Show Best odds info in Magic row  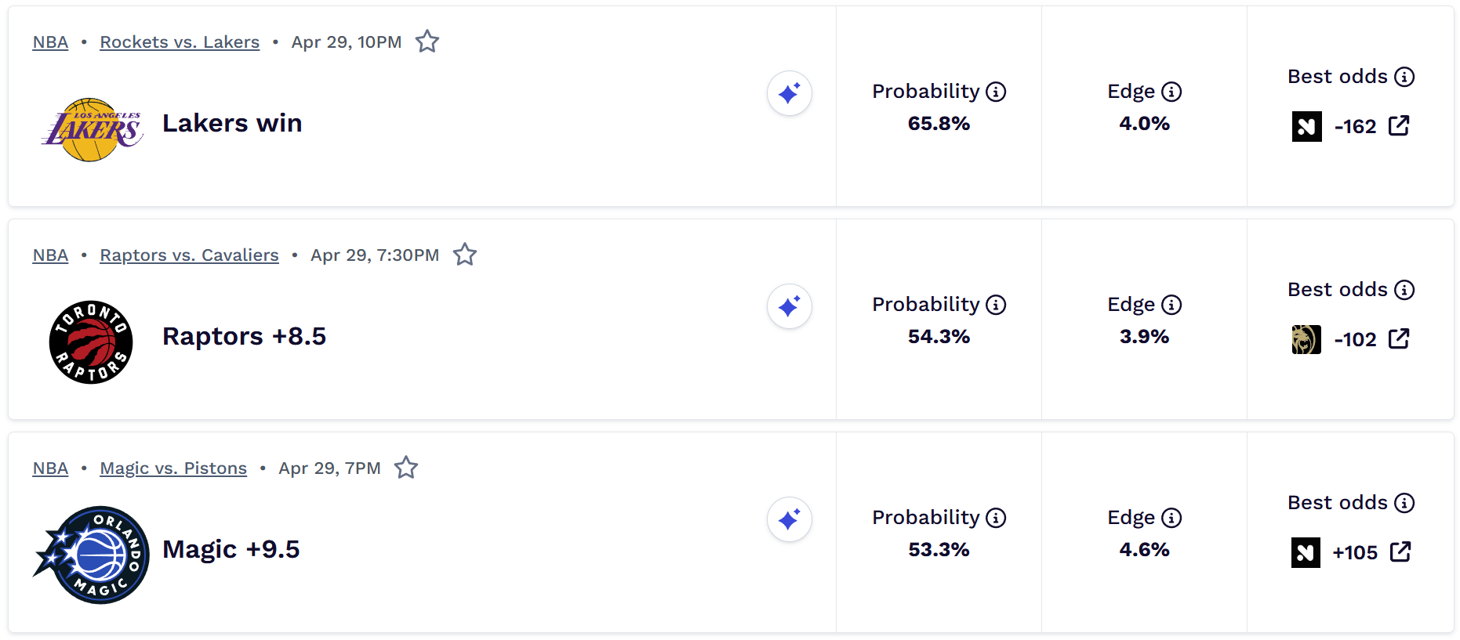(x=1404, y=503)
